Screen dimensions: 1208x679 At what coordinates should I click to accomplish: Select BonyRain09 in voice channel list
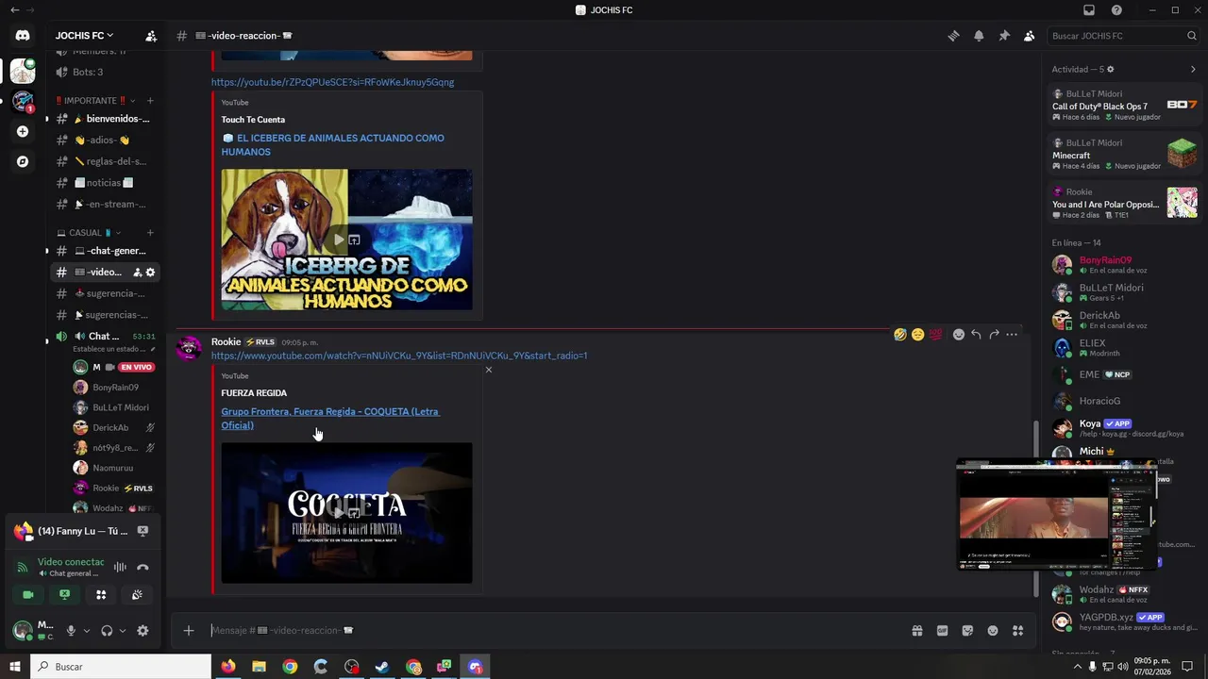coord(113,388)
